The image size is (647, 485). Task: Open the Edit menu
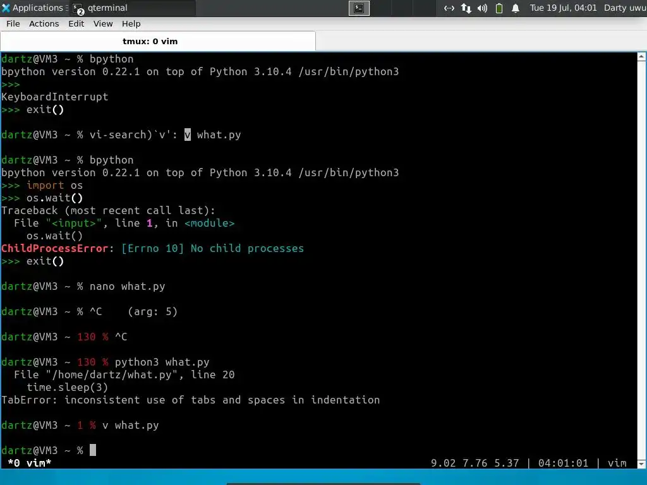(76, 24)
